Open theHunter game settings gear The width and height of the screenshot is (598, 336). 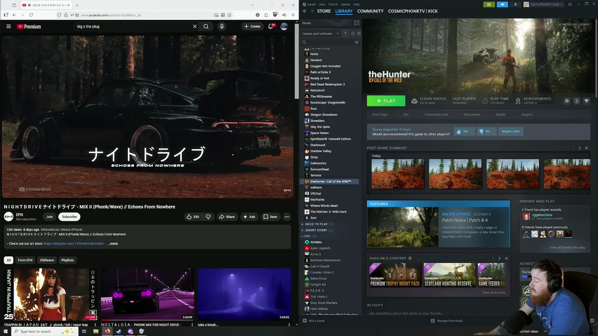click(567, 101)
